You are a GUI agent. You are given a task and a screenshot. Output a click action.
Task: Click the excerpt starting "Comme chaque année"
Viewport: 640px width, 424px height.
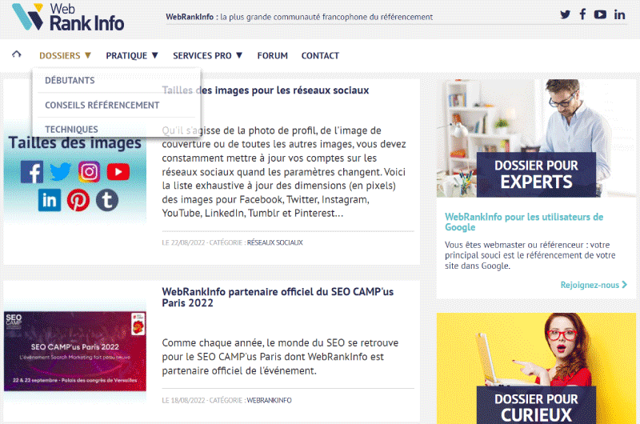tap(280, 357)
